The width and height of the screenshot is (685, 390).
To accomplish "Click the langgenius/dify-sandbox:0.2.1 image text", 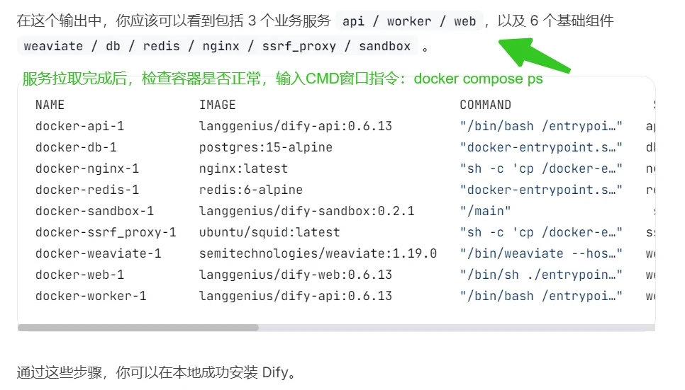I will coord(306,211).
